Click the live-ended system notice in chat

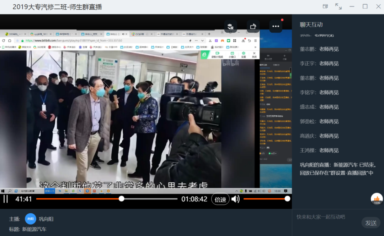click(x=338, y=169)
